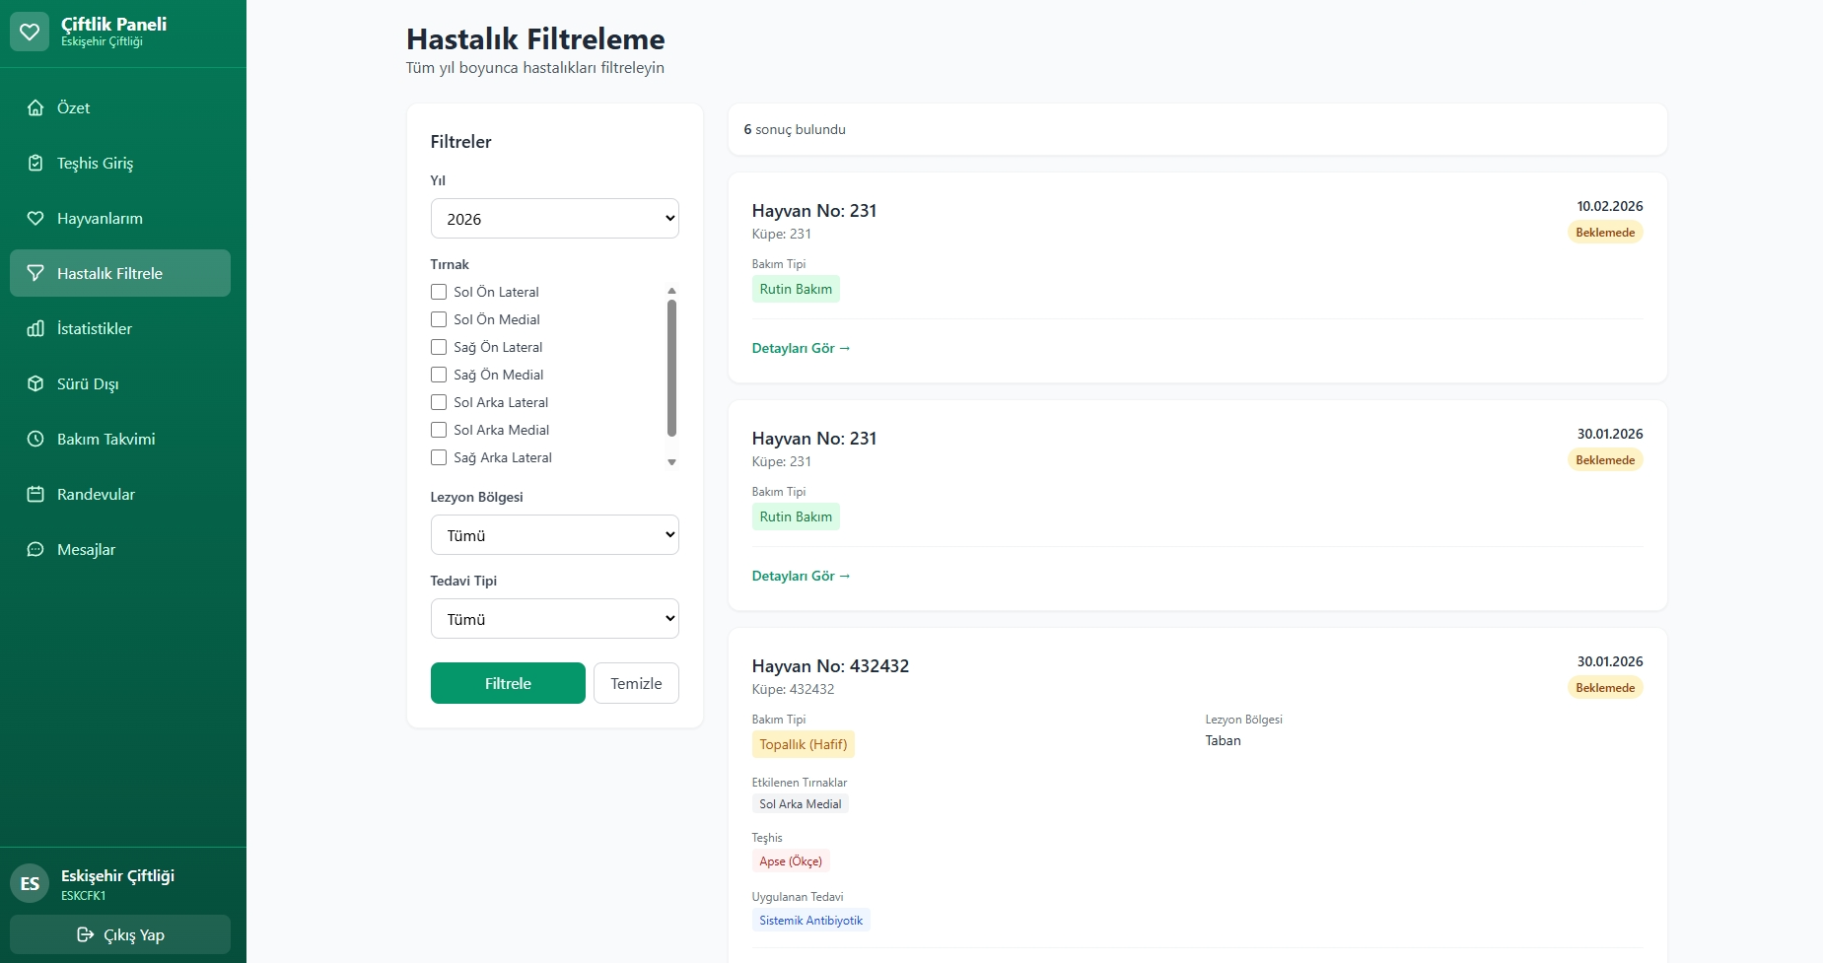Open Bakım Takvimi via the clock icon
Viewport: 1823px width, 963px height.
(x=35, y=439)
